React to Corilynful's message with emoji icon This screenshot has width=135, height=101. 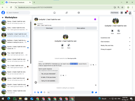[91, 65]
